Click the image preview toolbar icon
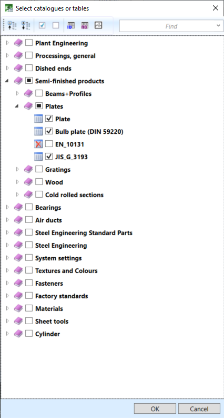Screen dimensions: 224x418 pos(98,26)
